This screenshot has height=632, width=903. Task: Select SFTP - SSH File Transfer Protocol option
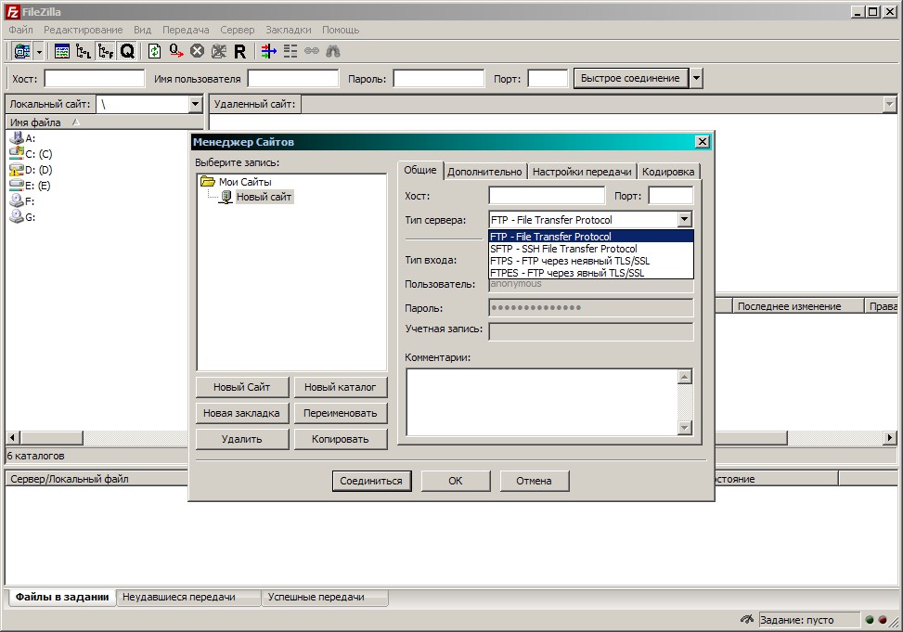[x=563, y=249]
